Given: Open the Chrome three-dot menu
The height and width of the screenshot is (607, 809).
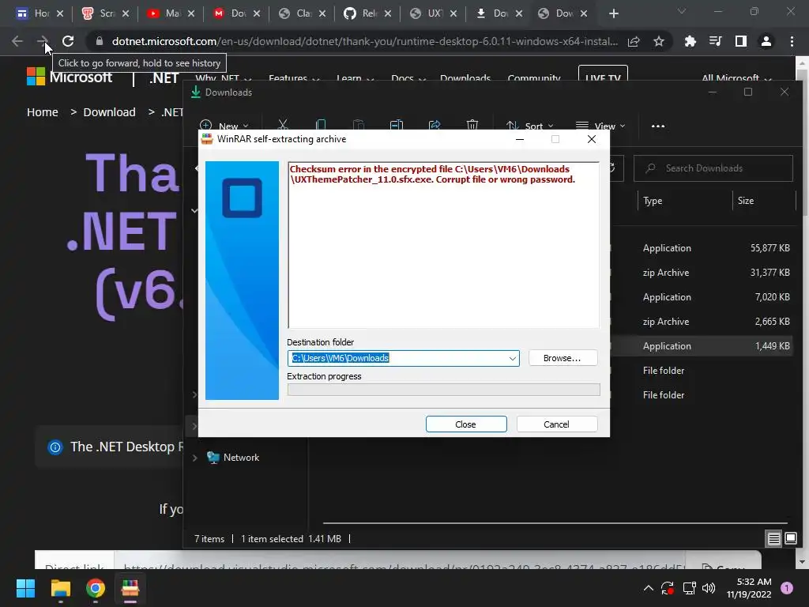Looking at the screenshot, I should pyautogui.click(x=792, y=41).
